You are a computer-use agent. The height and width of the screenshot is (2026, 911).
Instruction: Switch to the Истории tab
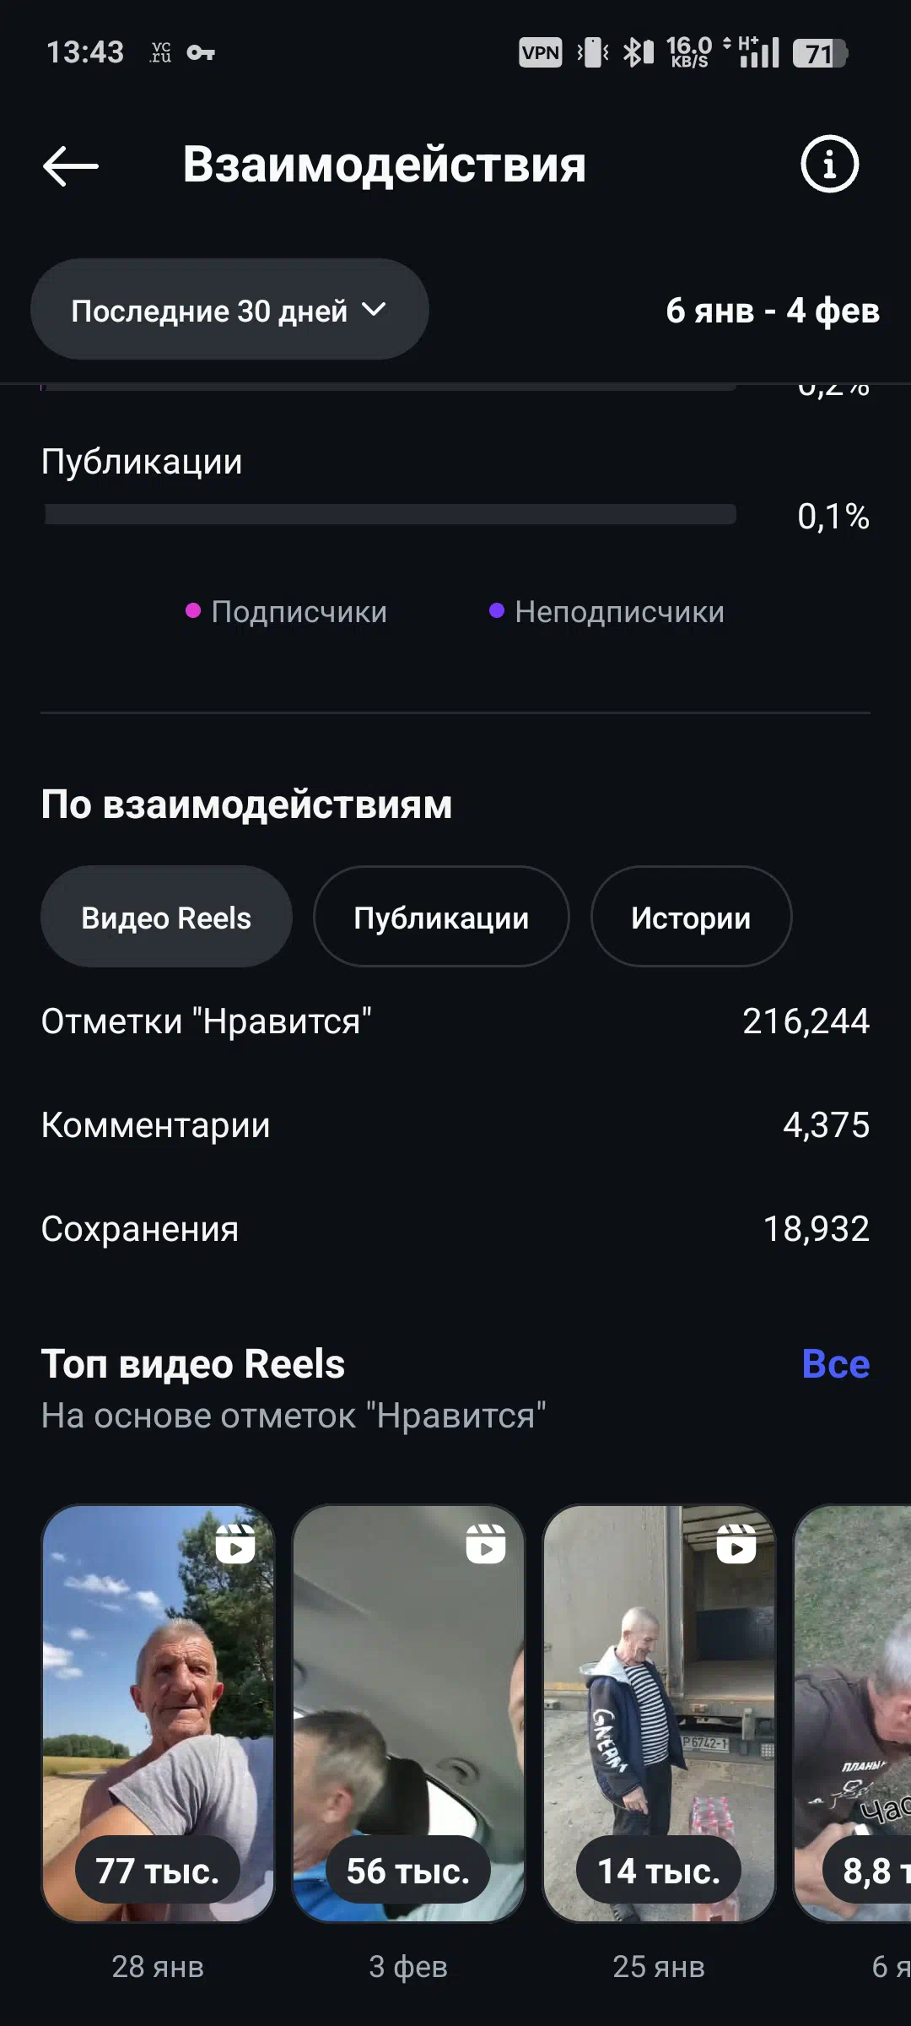pyautogui.click(x=691, y=917)
